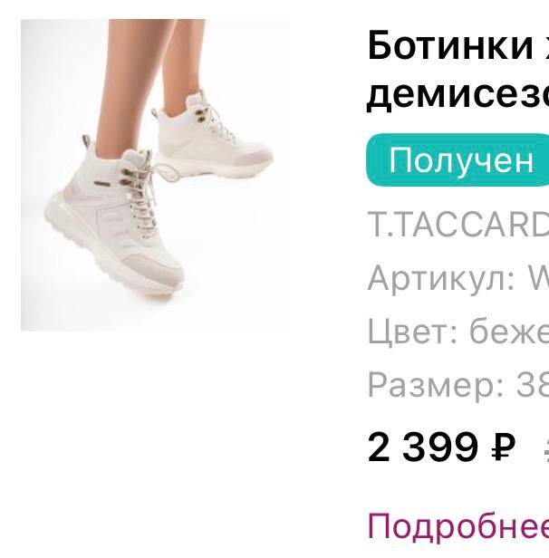549x558 pixels.
Task: Click the number 38 in the size line
Action: (x=532, y=385)
